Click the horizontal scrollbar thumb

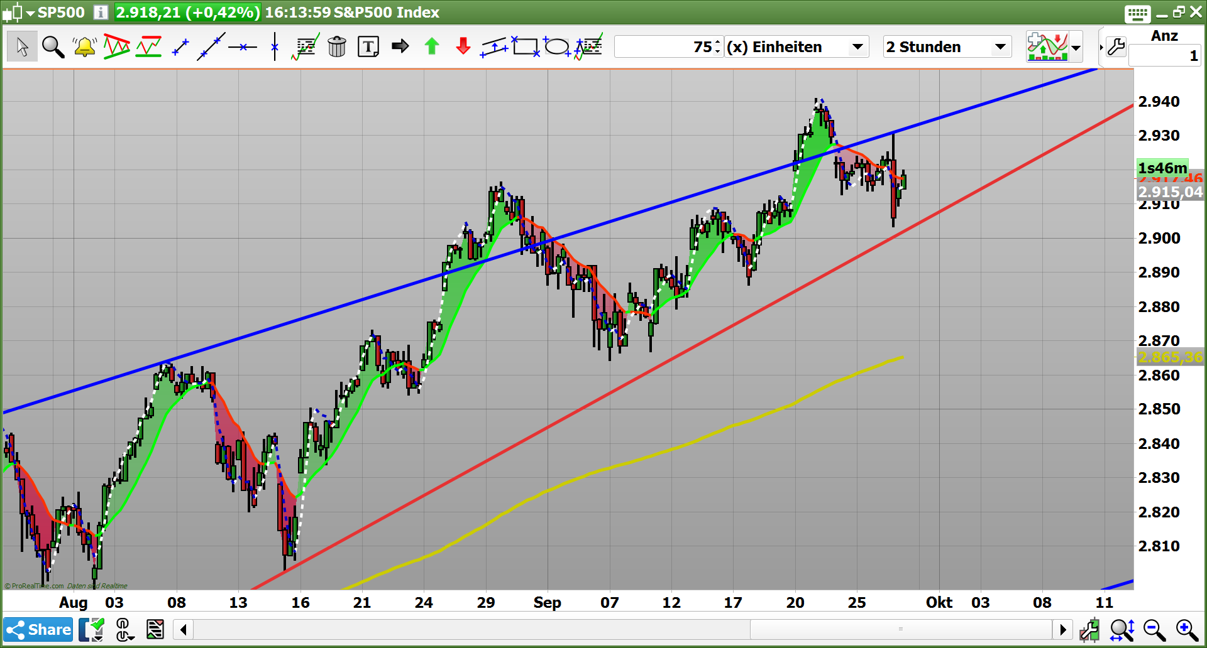click(901, 629)
